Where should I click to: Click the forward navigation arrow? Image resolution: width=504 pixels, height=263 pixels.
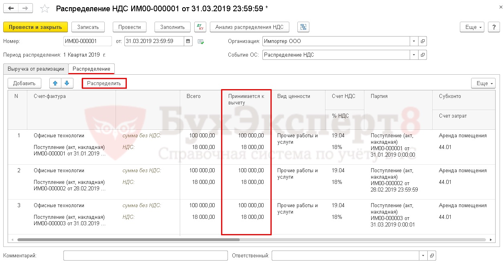click(25, 8)
